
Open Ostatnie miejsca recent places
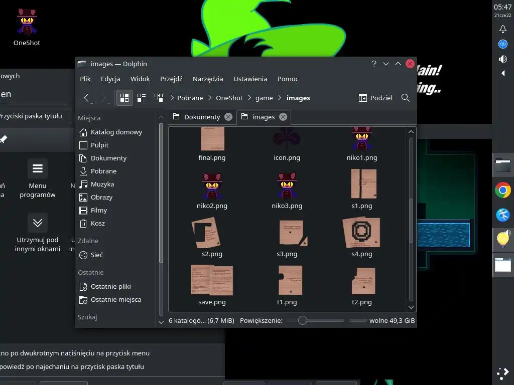[116, 300]
